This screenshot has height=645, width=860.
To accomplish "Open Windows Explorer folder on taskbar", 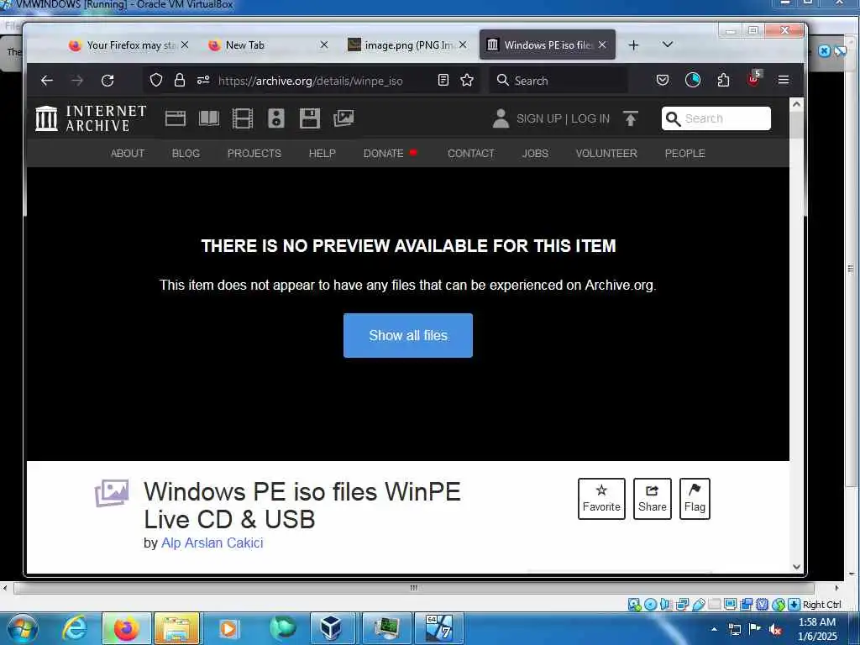I will pyautogui.click(x=177, y=628).
